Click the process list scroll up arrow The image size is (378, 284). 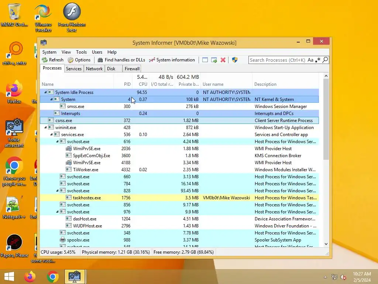click(326, 76)
